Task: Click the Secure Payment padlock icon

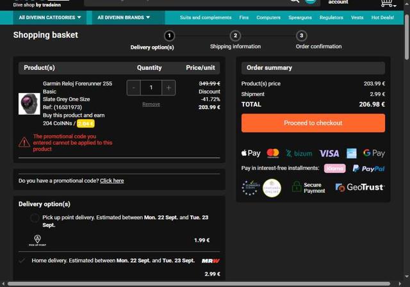Action: point(297,187)
